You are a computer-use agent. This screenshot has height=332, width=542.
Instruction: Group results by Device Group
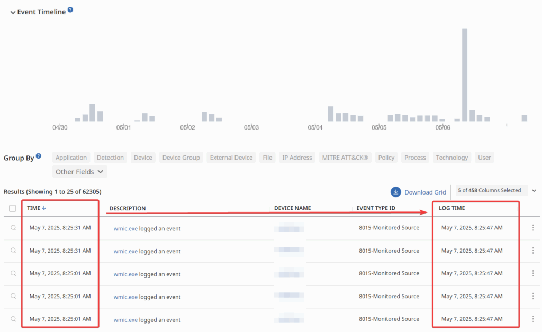(x=181, y=158)
